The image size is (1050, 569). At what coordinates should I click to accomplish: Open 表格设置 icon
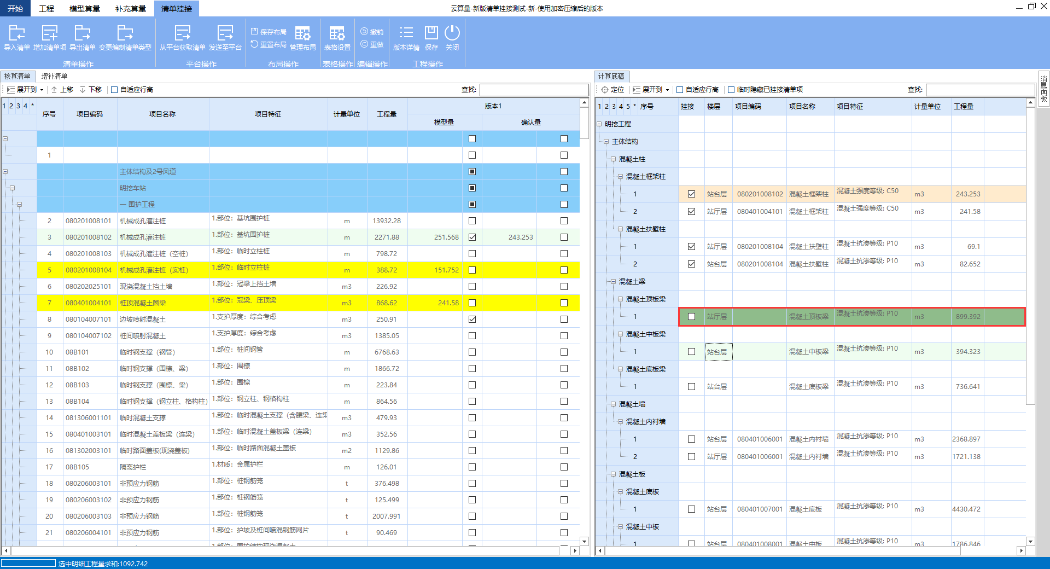[x=337, y=33]
